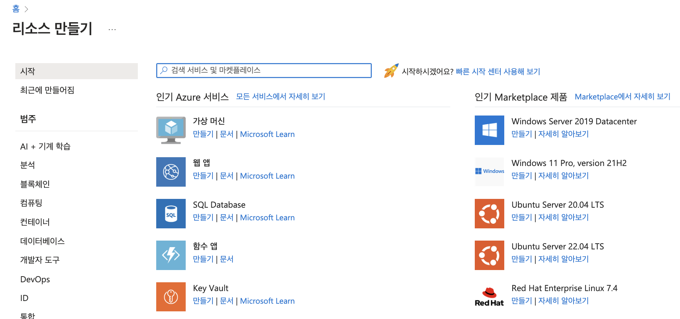Open the ellipsis menu beside 리소스 만들기
The image size is (680, 319).
tap(112, 29)
